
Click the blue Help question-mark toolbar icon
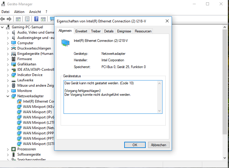click(x=36, y=19)
